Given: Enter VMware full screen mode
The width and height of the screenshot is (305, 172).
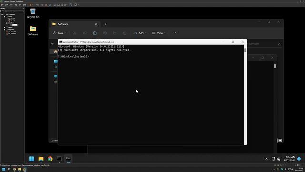Looking at the screenshot, I should click(x=62, y=5).
